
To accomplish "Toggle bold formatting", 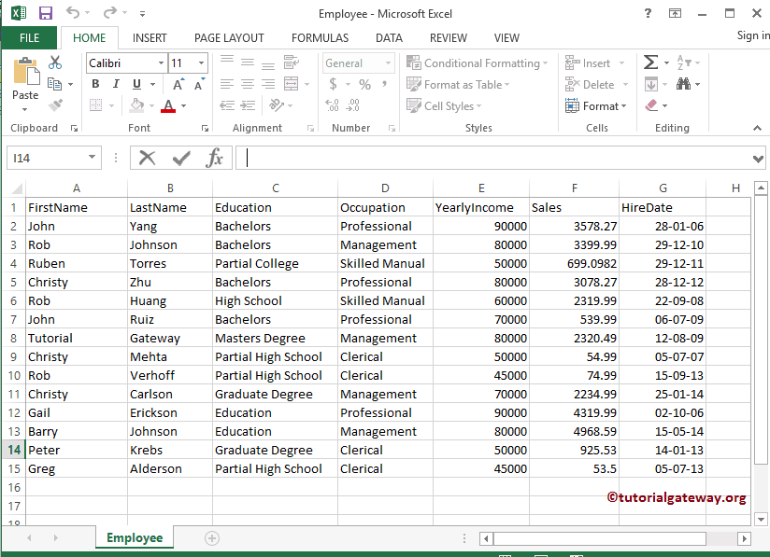I will [95, 83].
